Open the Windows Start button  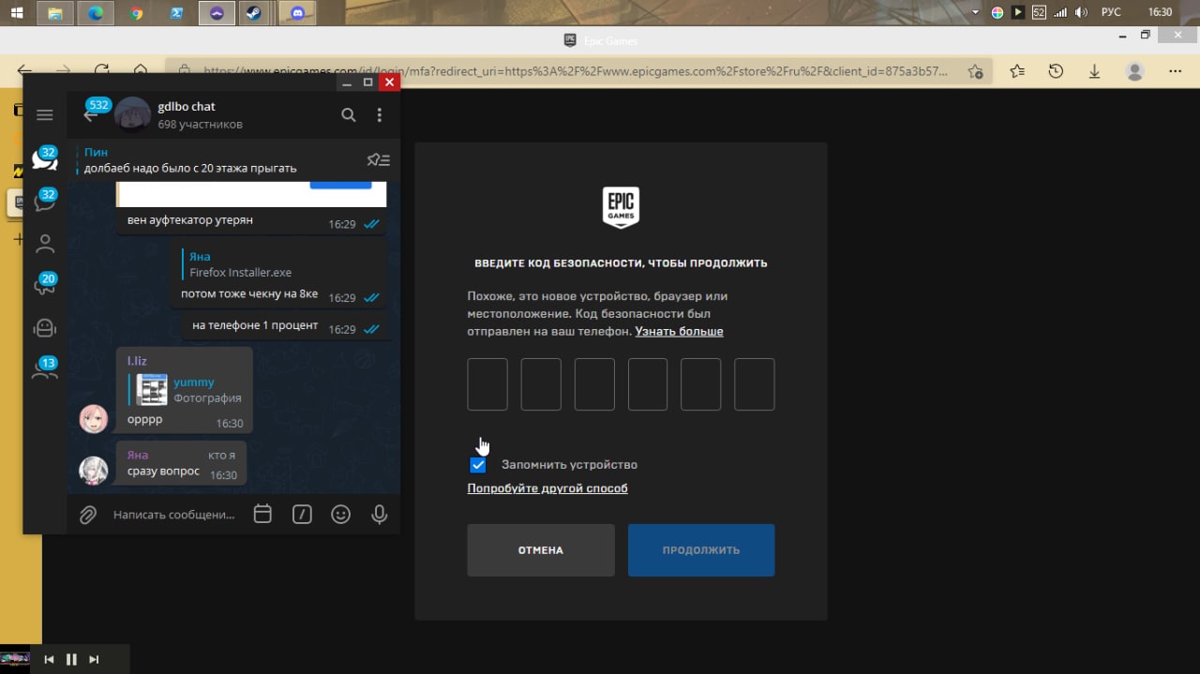point(16,13)
